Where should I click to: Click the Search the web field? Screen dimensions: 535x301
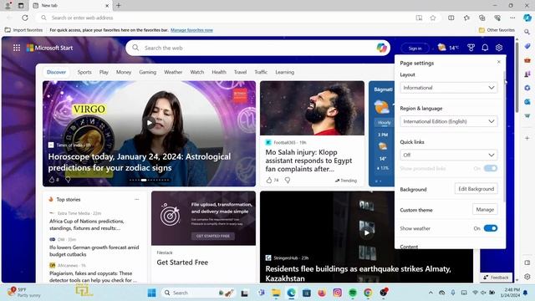pyautogui.click(x=258, y=48)
